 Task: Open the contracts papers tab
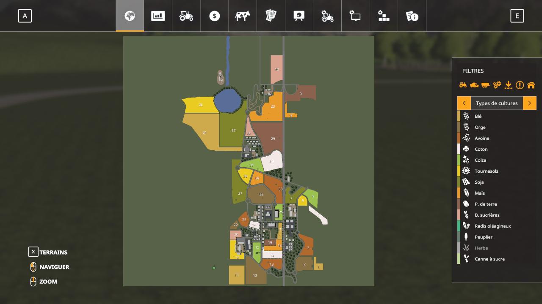271,16
